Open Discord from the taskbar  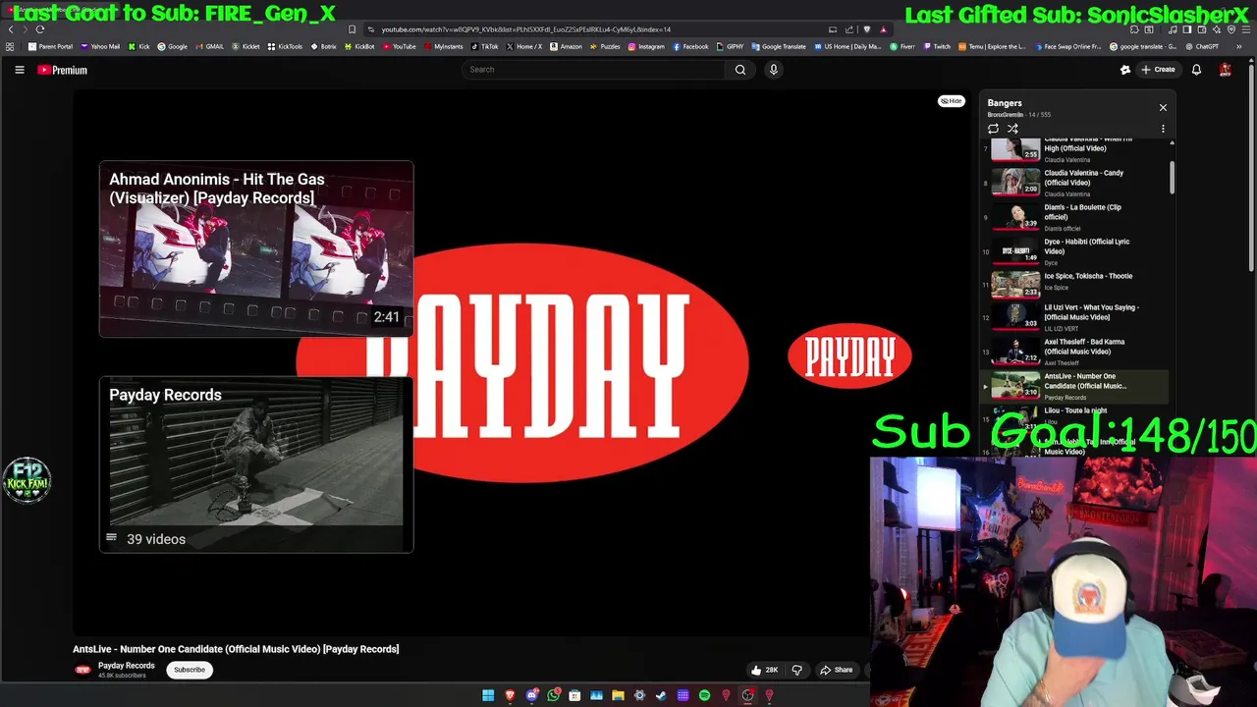531,695
